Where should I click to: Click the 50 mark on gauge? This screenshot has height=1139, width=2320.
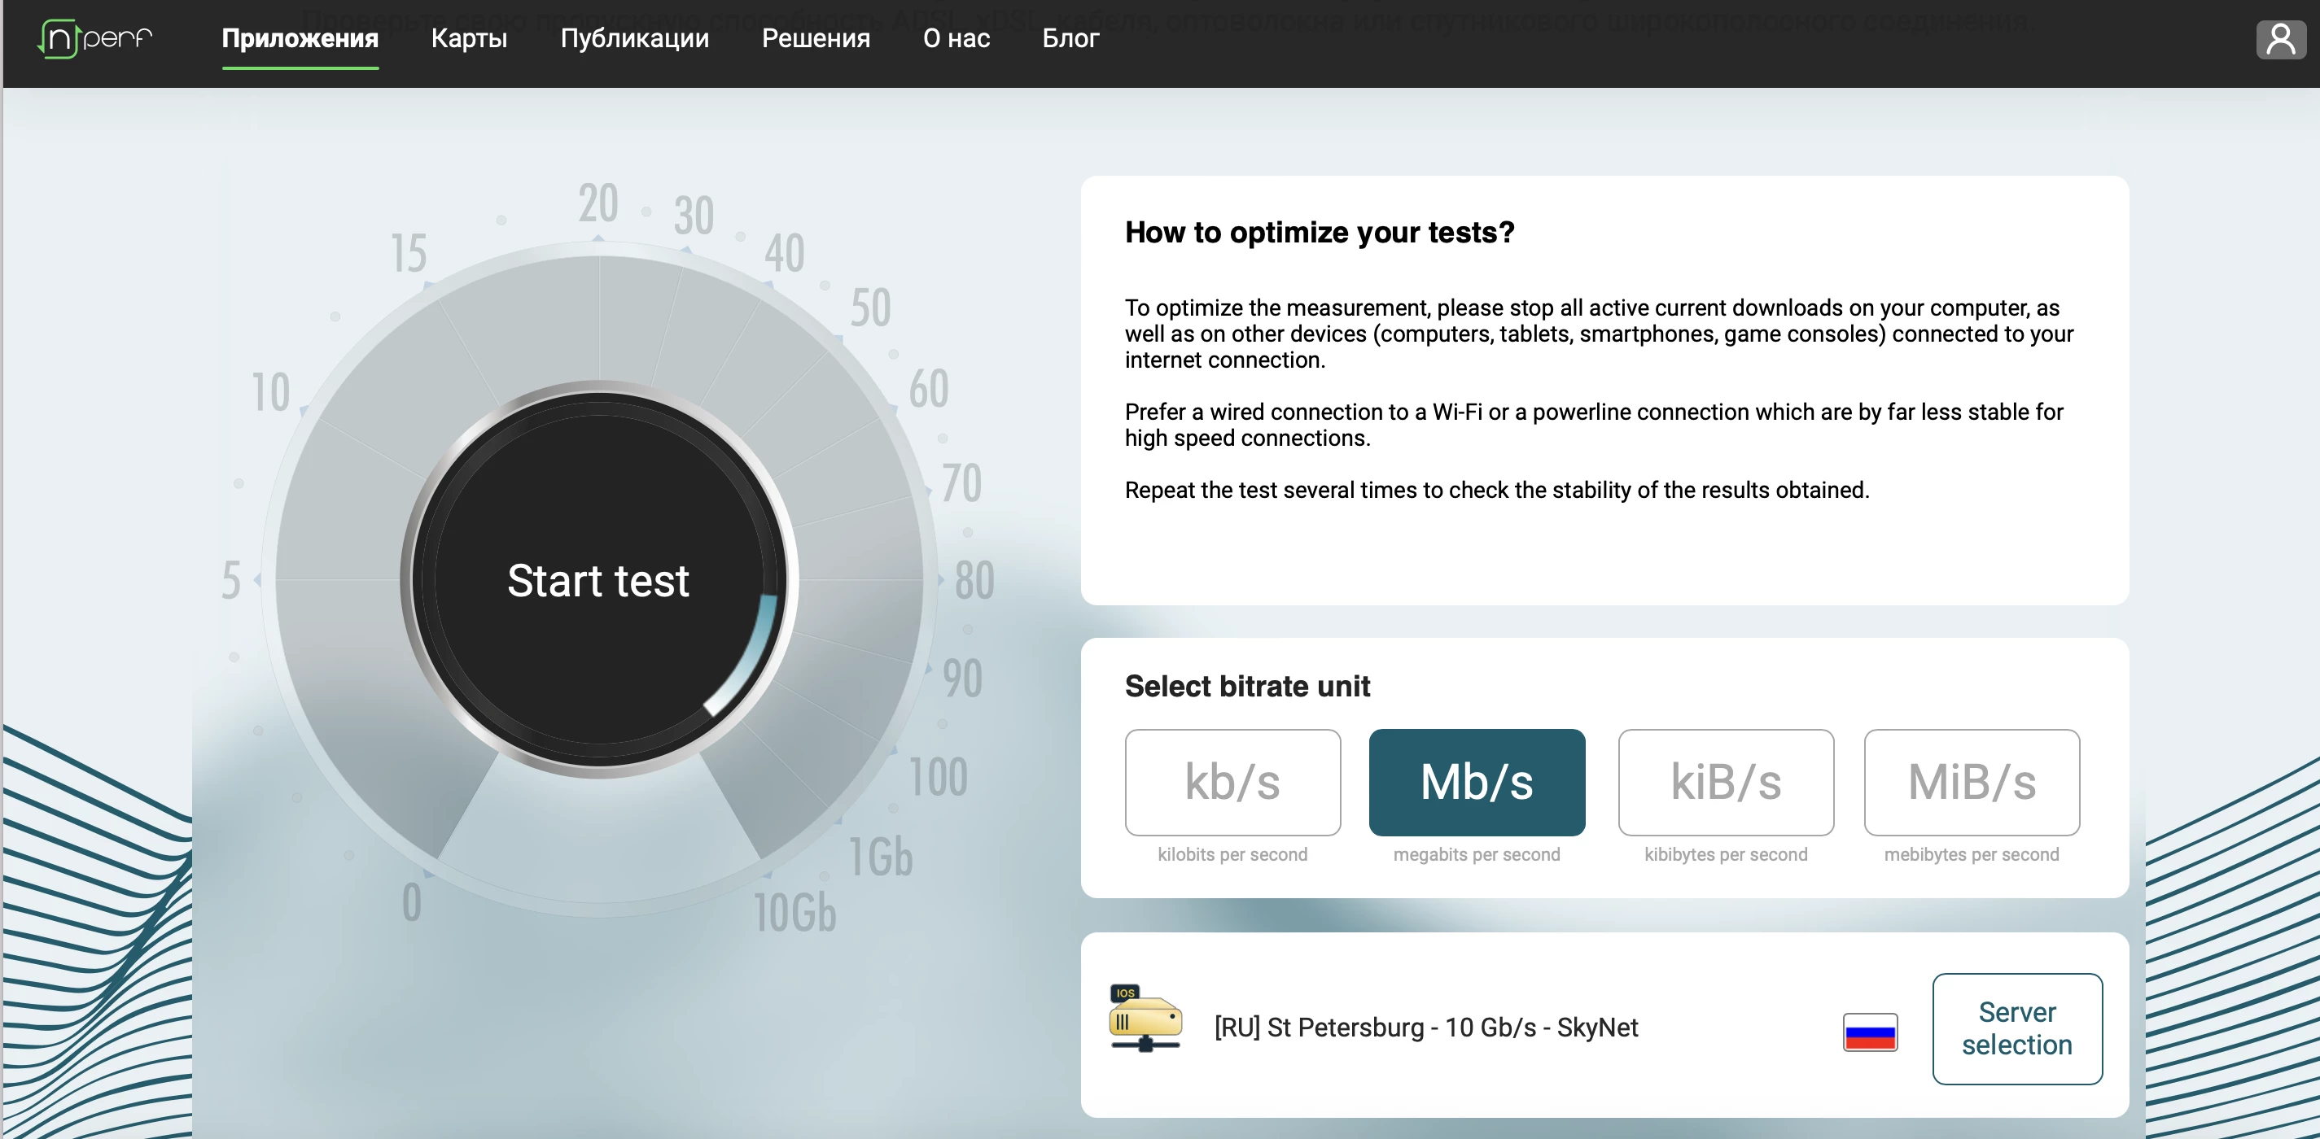[871, 308]
